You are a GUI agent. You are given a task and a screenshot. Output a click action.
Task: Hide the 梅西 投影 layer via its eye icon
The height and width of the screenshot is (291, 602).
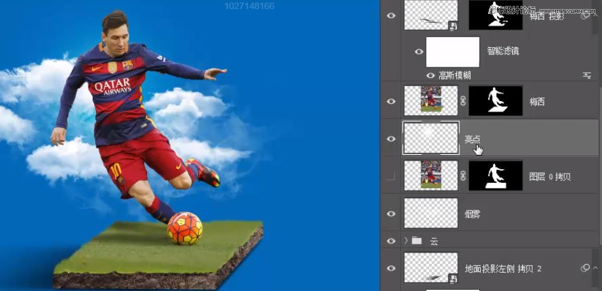(x=391, y=16)
